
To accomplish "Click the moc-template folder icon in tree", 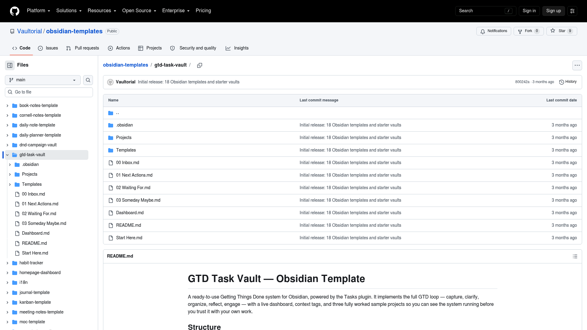I will click(x=15, y=322).
